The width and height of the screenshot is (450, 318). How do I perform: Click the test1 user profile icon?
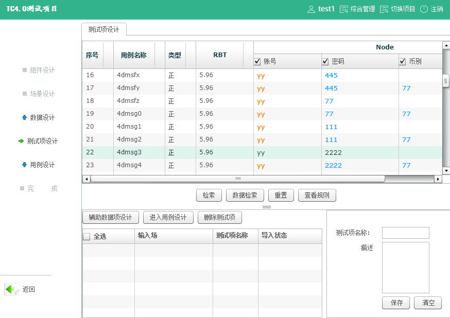point(311,9)
